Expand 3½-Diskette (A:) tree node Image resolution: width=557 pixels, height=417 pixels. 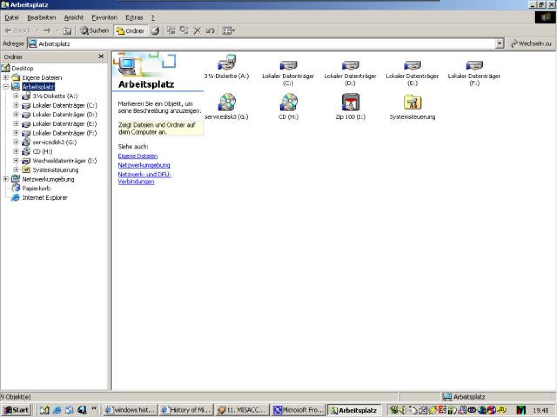(x=16, y=96)
